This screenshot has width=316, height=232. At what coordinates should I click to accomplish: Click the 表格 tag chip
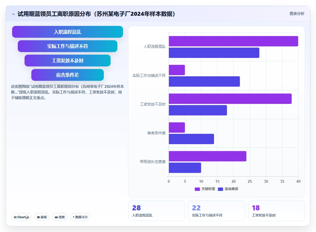(42, 217)
